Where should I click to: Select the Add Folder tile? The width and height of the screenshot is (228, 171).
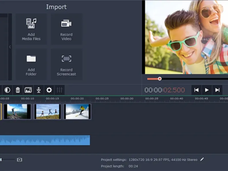tap(31, 64)
